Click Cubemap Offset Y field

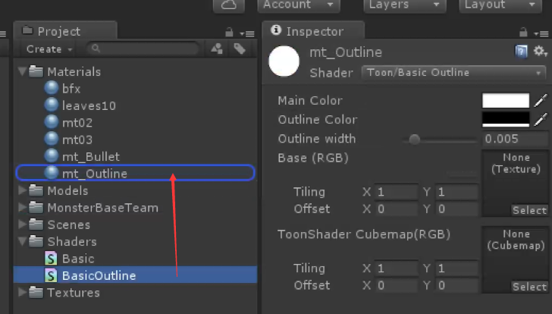coord(456,285)
